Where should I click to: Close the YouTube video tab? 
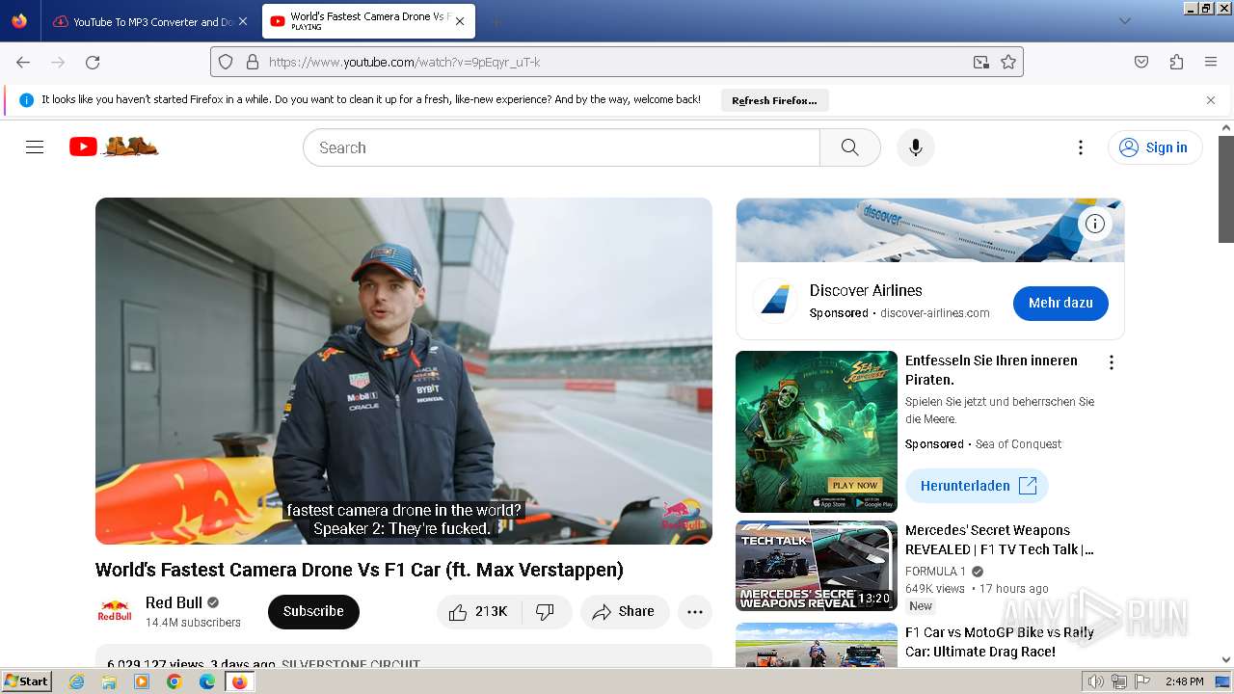click(460, 21)
